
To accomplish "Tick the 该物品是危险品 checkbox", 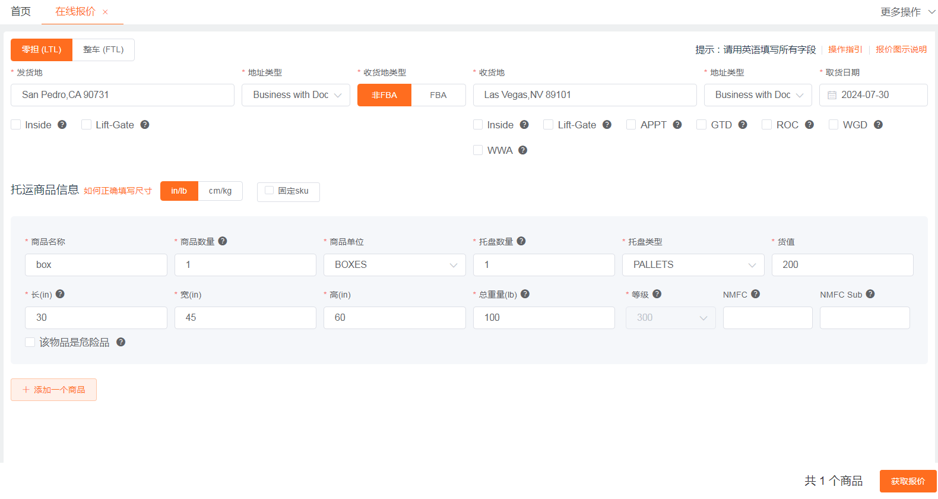I will coord(30,342).
